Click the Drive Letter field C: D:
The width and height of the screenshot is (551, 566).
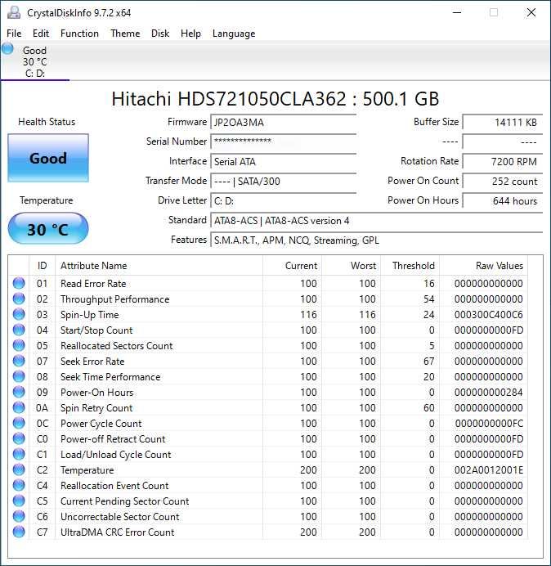tap(284, 200)
